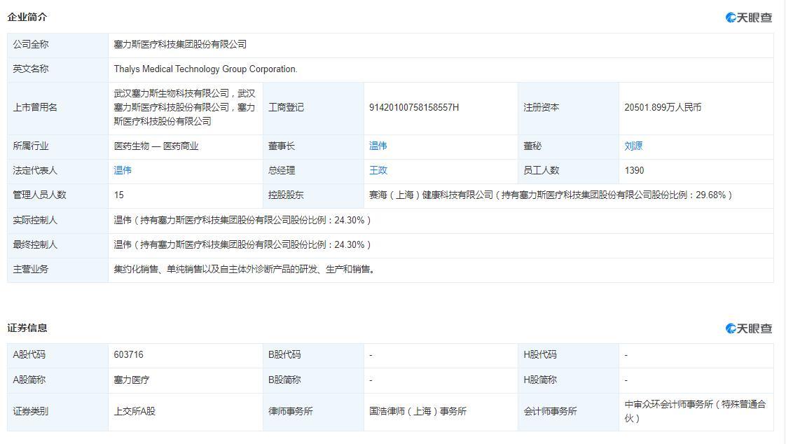Select the 会计师事务所 label

point(550,411)
